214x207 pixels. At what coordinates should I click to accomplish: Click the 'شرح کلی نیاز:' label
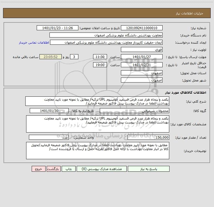[196, 101]
